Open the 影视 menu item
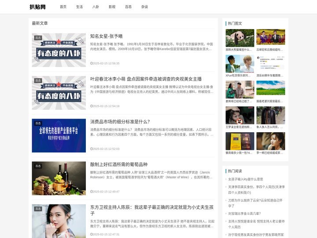The height and width of the screenshot is (238, 317). pos(112,7)
